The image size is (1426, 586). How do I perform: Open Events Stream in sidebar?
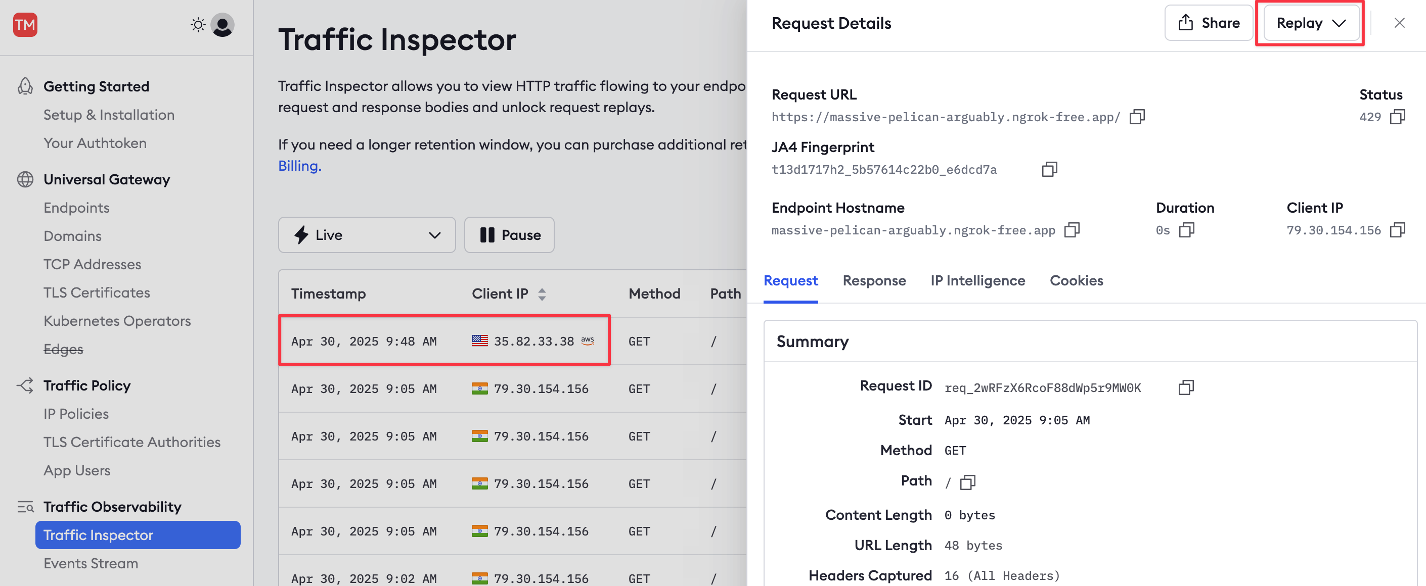[91, 563]
